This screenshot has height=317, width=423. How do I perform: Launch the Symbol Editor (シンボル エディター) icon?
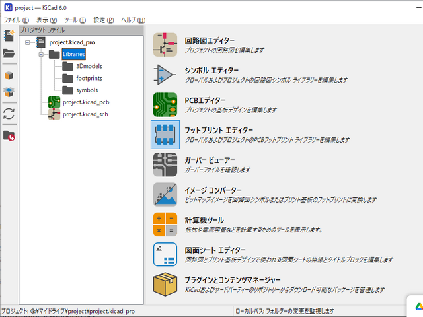click(x=165, y=75)
